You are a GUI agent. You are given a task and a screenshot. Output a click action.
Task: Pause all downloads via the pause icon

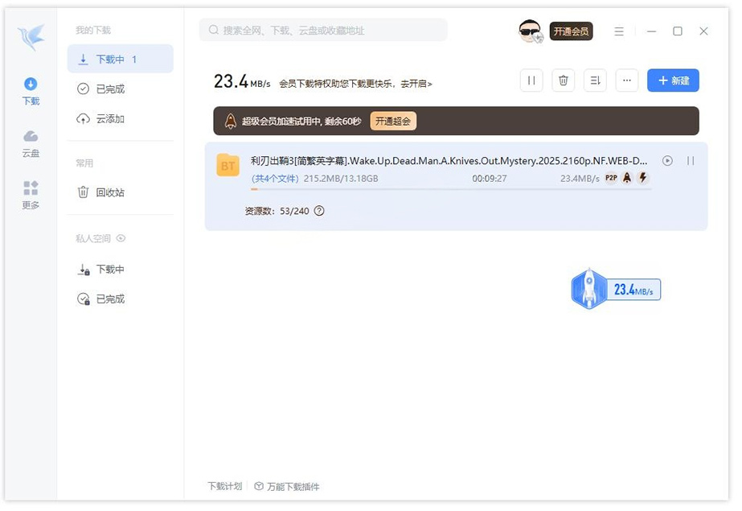(531, 80)
